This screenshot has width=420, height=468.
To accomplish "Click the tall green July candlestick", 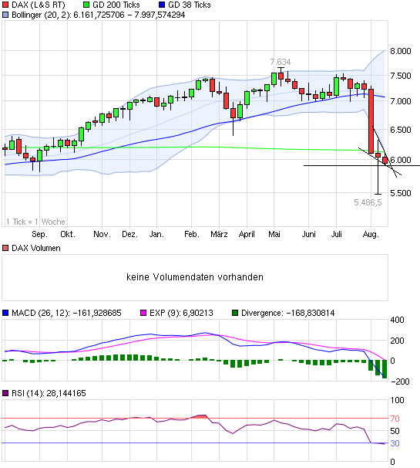I will (336, 86).
